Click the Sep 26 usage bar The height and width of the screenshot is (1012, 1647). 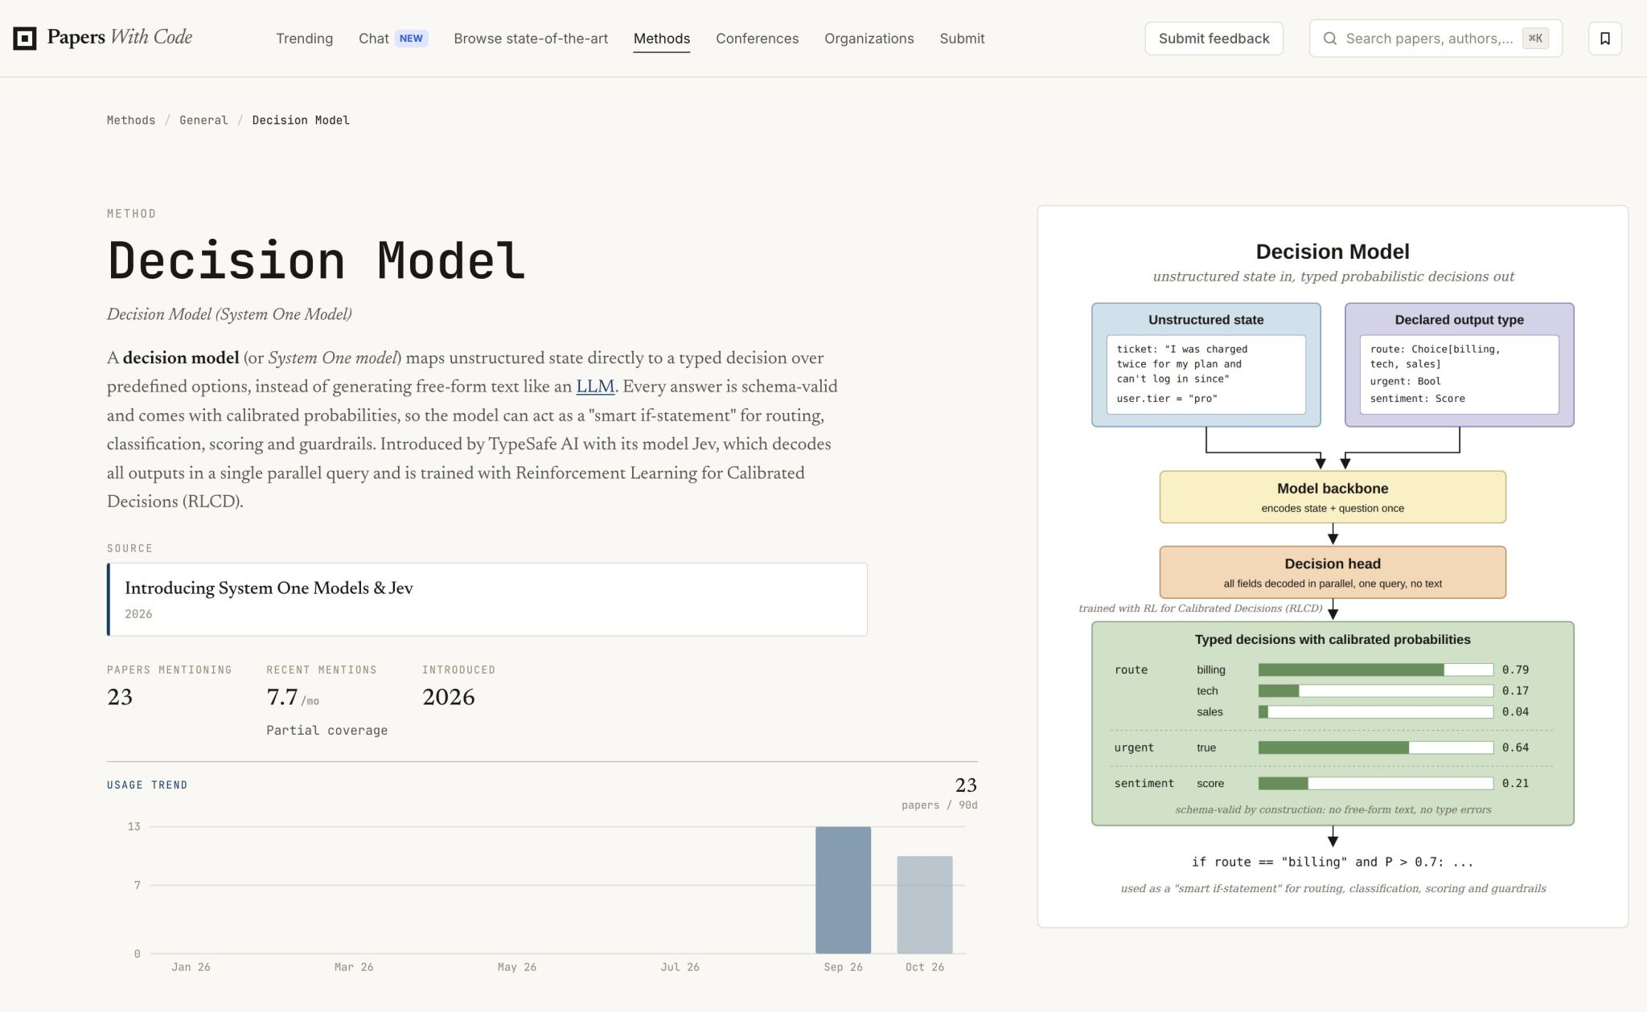point(843,890)
